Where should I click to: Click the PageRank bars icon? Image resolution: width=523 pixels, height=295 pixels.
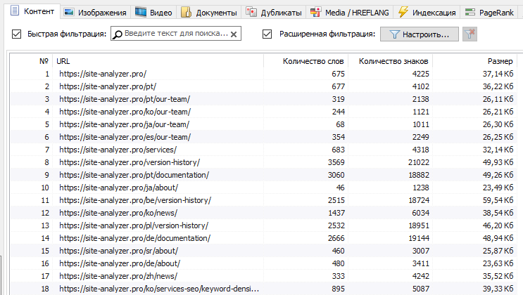click(470, 13)
